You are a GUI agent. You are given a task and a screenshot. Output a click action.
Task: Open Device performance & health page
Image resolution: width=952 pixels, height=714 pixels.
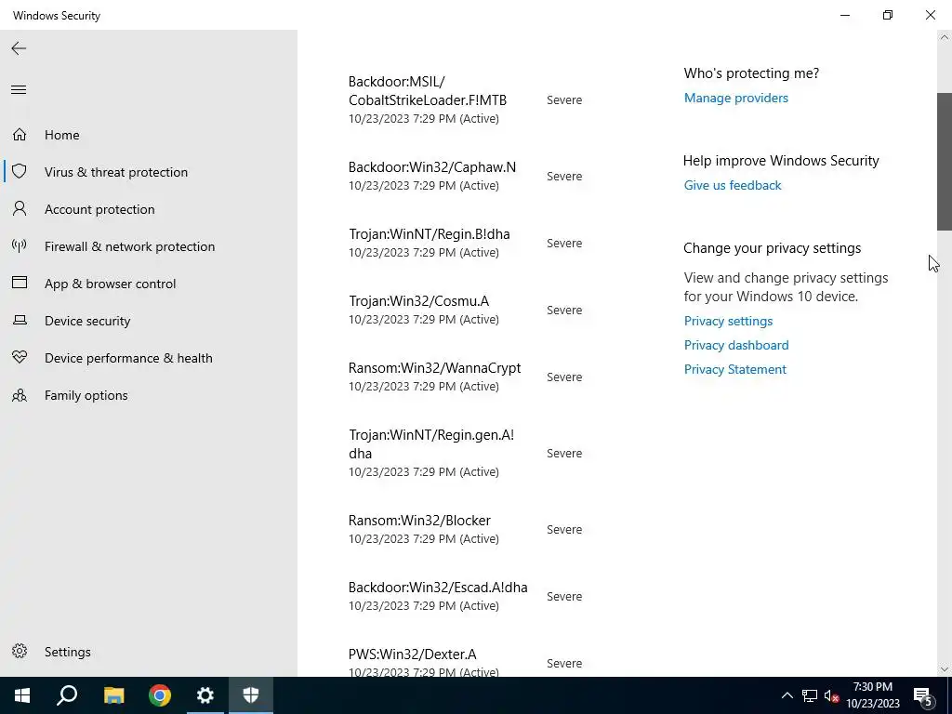(128, 358)
